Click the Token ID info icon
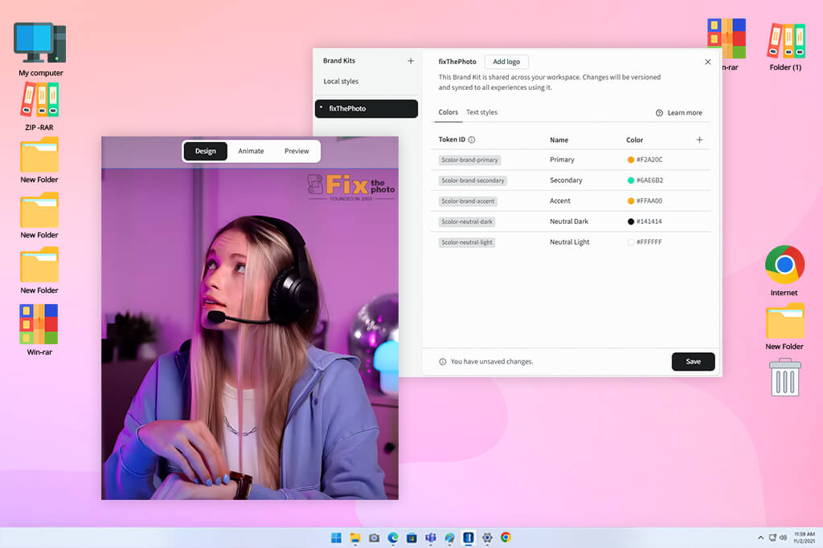 pyautogui.click(x=471, y=140)
